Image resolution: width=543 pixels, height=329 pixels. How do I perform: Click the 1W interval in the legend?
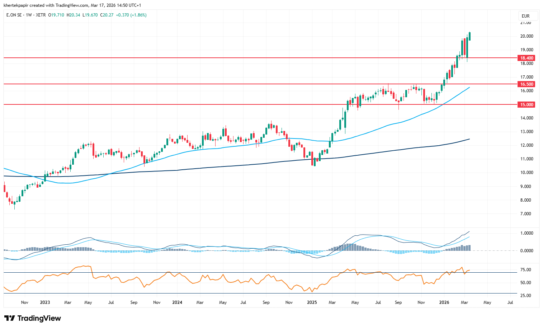pos(29,15)
